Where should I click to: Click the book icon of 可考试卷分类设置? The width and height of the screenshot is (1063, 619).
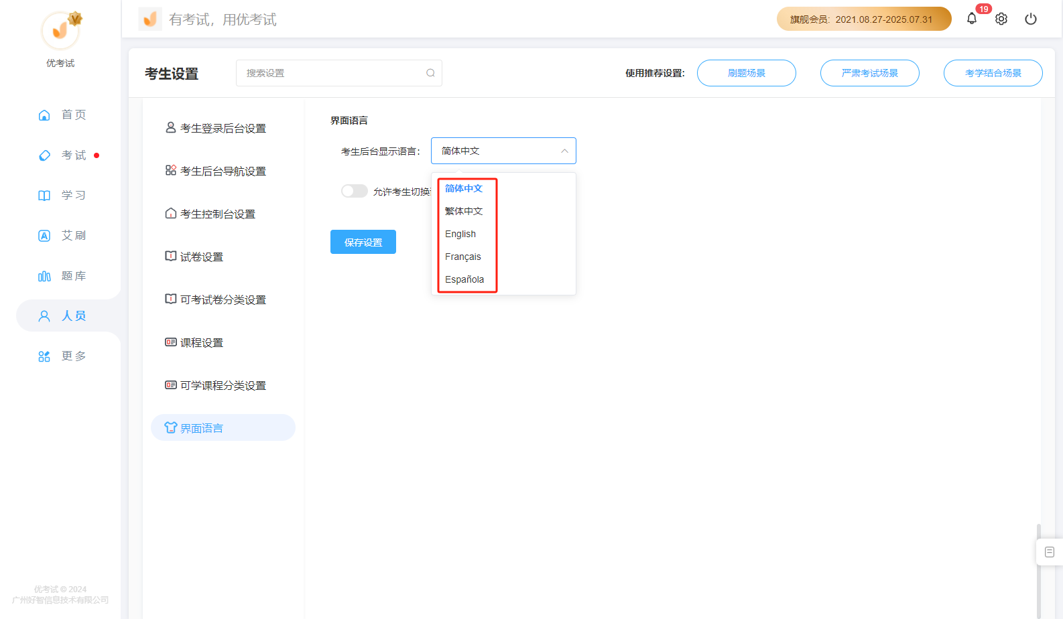(x=171, y=299)
